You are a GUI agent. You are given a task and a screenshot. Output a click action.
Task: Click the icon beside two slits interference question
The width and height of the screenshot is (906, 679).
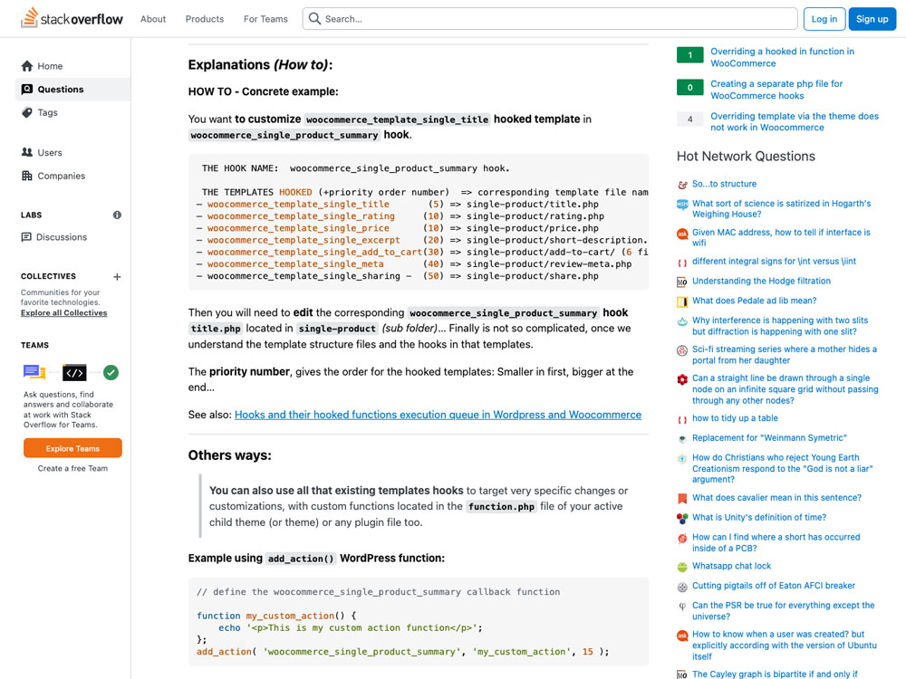click(682, 321)
